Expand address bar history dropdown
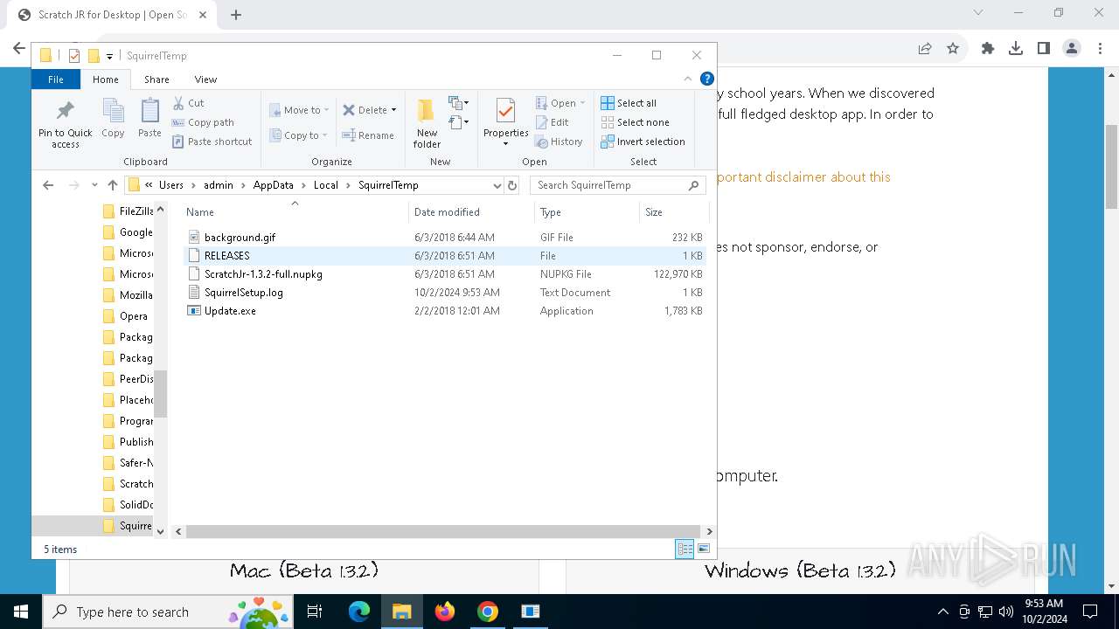1119x629 pixels. (497, 185)
